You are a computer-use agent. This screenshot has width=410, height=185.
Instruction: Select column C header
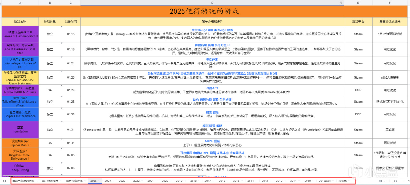click(70, 3)
